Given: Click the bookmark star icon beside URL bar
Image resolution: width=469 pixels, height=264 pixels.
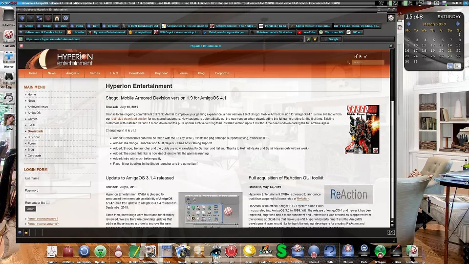Looking at the screenshot, I should coord(315,39).
